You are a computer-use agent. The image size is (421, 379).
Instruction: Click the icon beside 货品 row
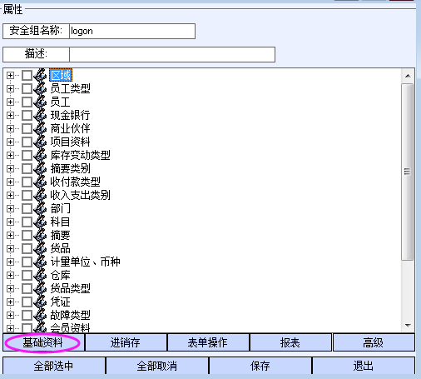tap(40, 248)
